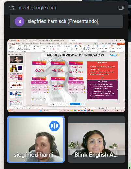Click the +8.2% value on the slide
Image resolution: width=131 pixels, height=169 pixels.
(58, 70)
